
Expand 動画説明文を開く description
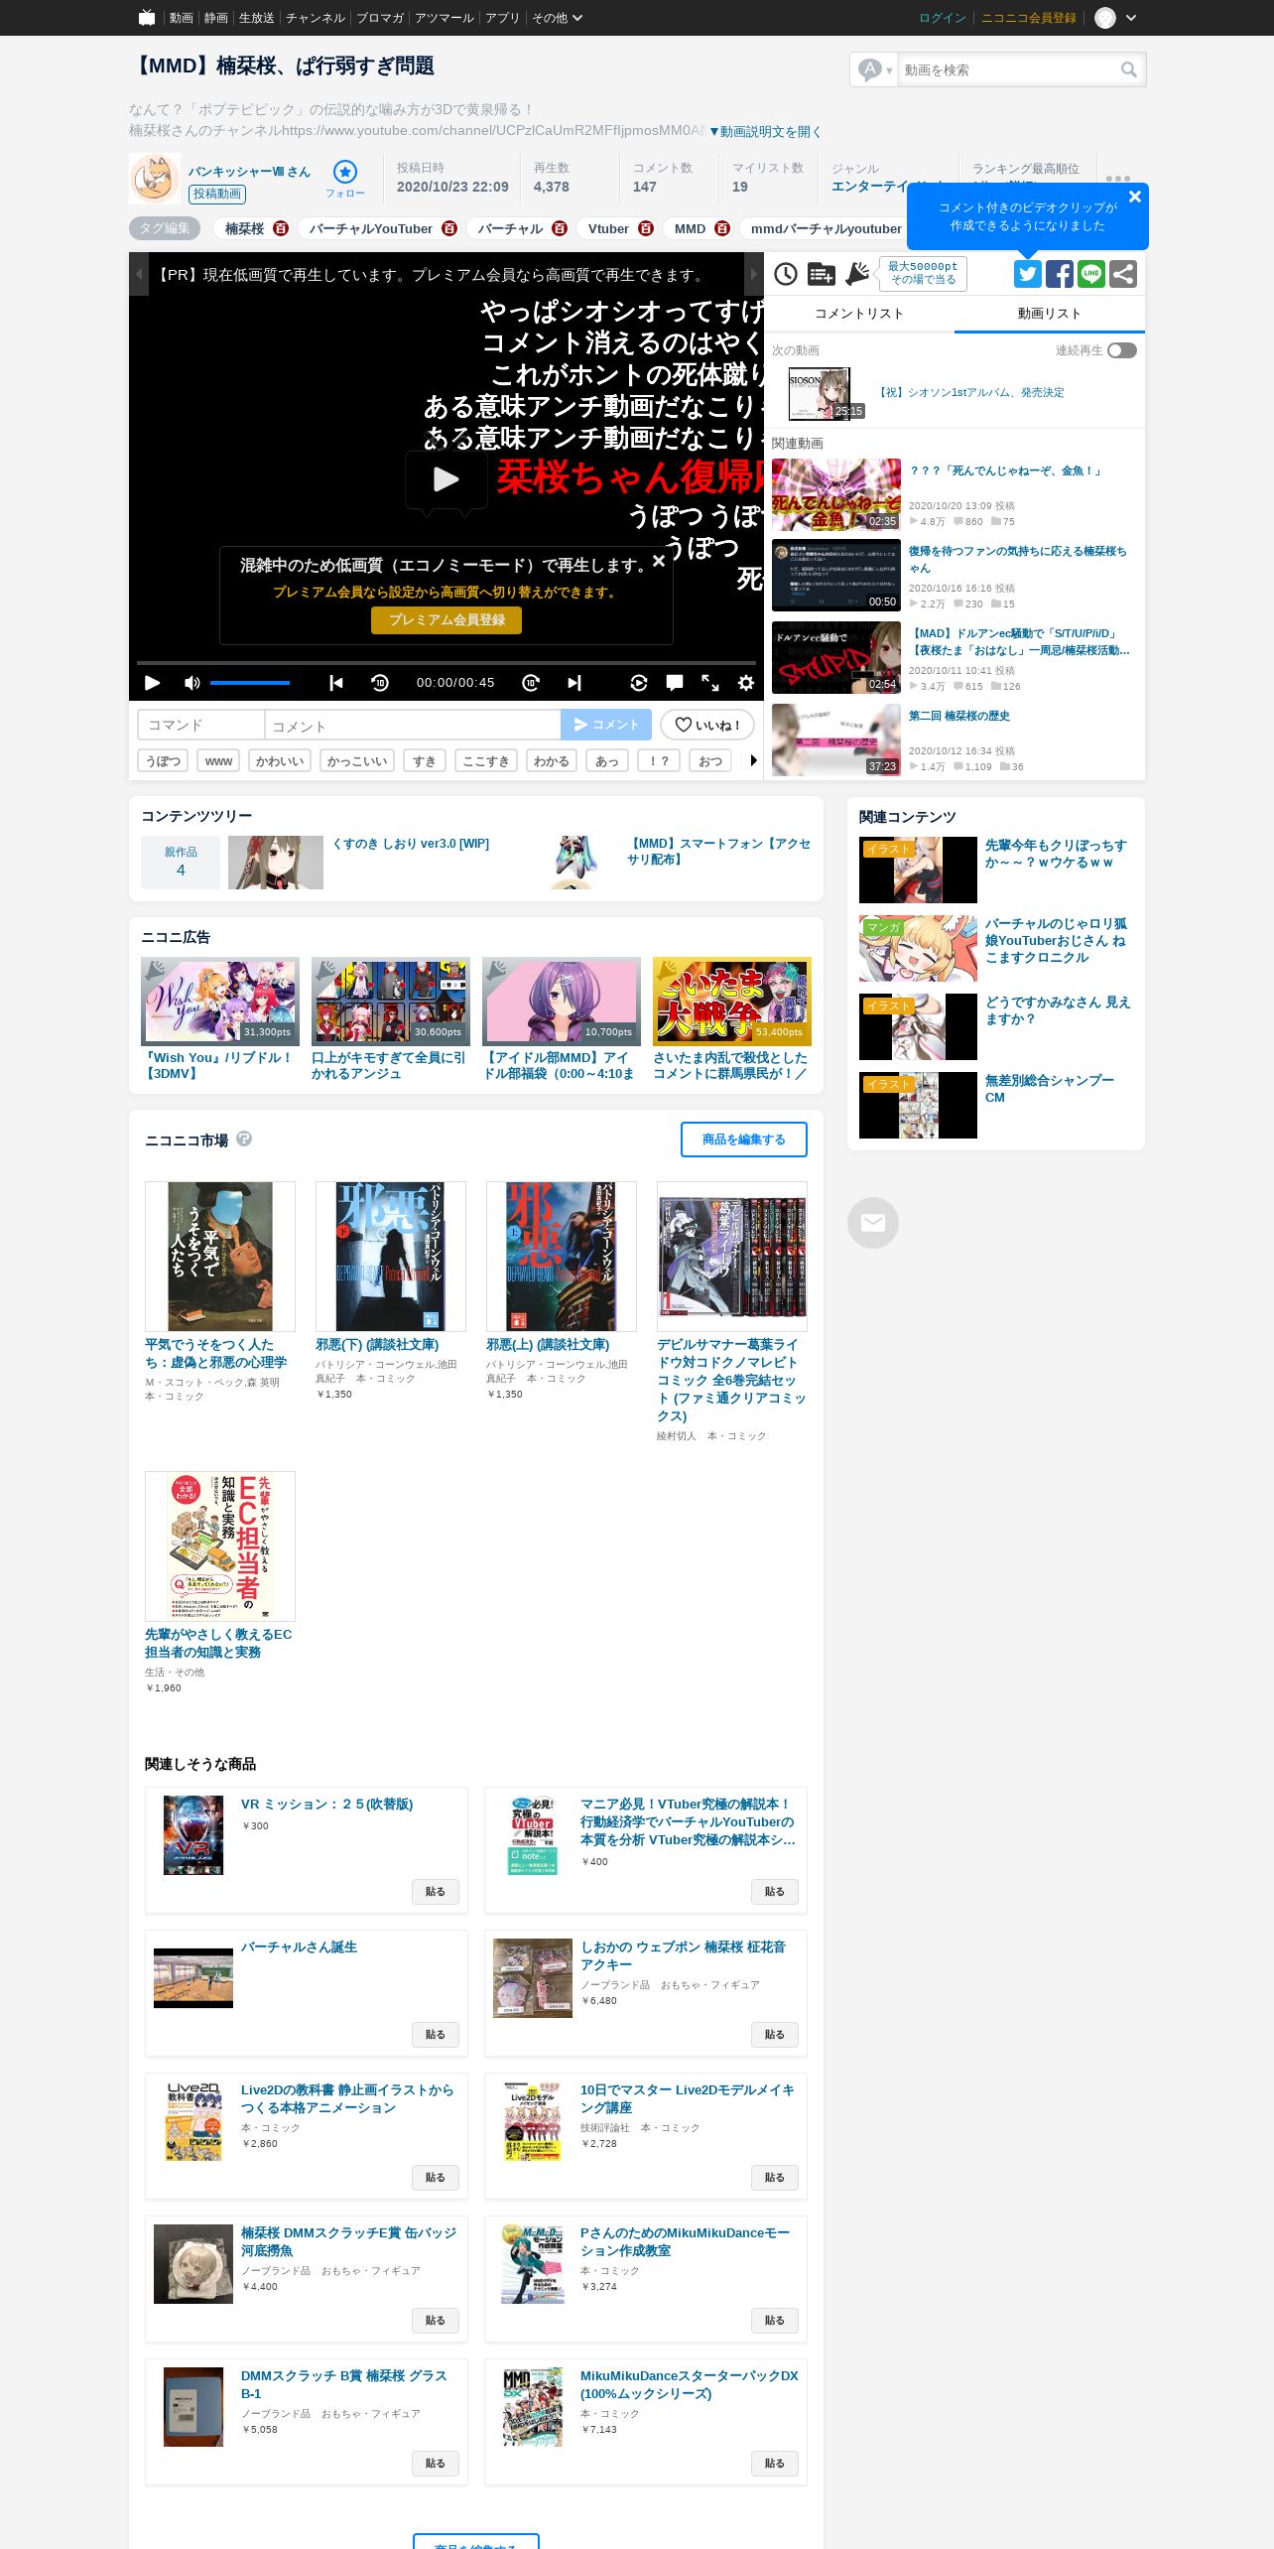[764, 131]
